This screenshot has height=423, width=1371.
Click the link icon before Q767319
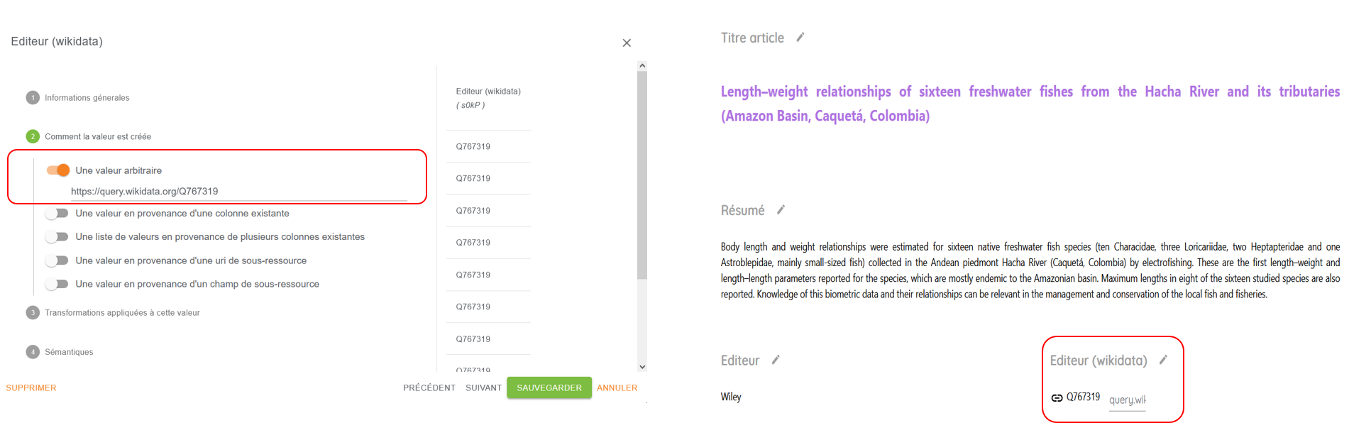coord(1057,397)
